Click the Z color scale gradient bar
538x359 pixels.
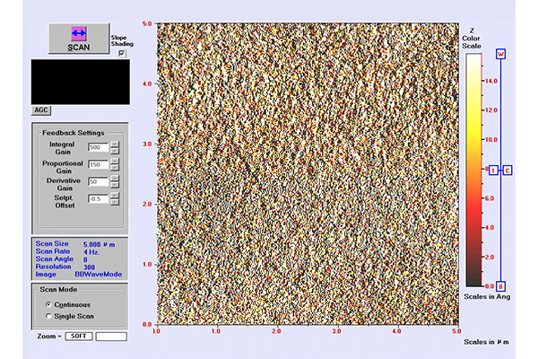click(x=473, y=170)
